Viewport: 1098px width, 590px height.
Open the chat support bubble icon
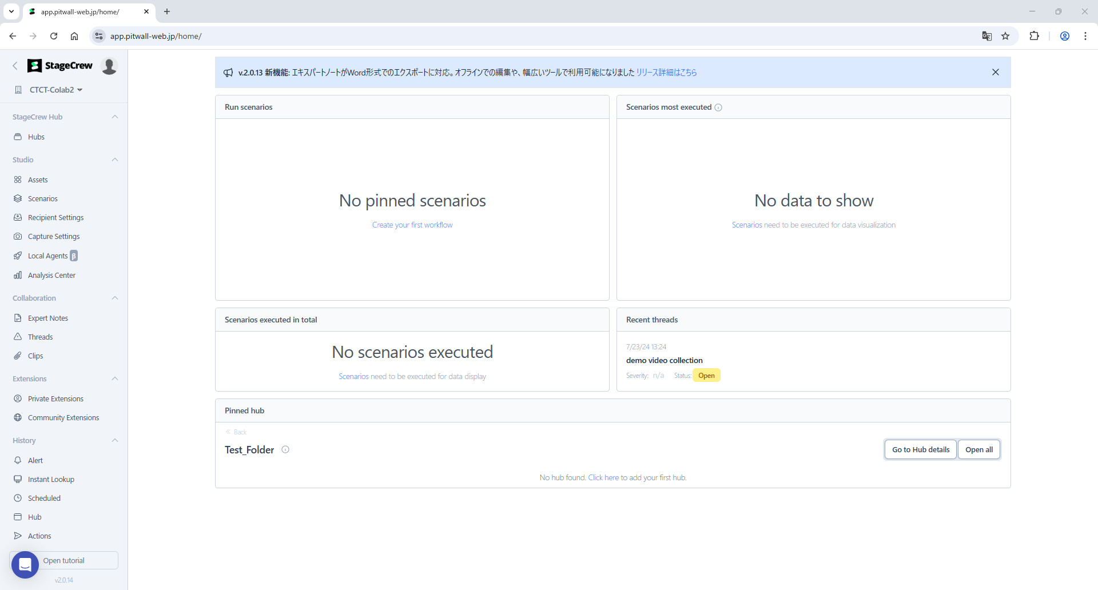click(x=25, y=565)
